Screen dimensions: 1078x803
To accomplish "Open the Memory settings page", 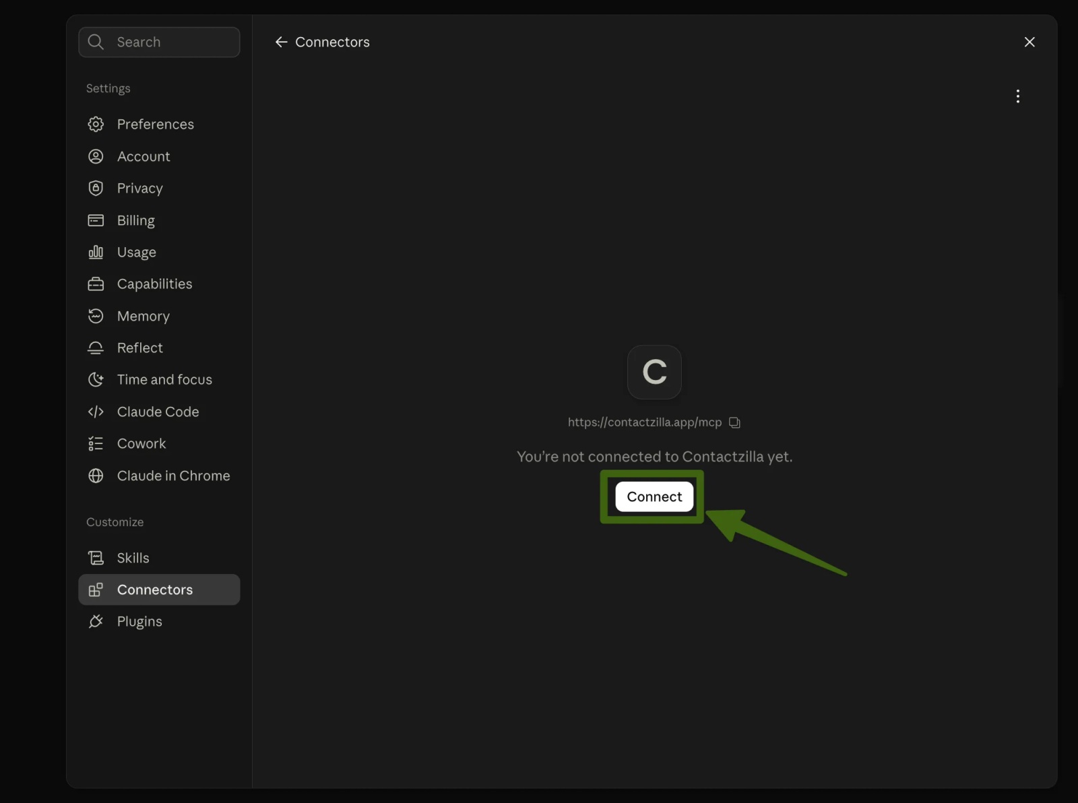I will click(159, 316).
